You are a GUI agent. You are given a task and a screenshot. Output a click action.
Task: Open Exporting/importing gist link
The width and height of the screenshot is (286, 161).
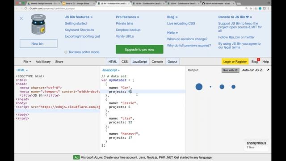[82, 36]
